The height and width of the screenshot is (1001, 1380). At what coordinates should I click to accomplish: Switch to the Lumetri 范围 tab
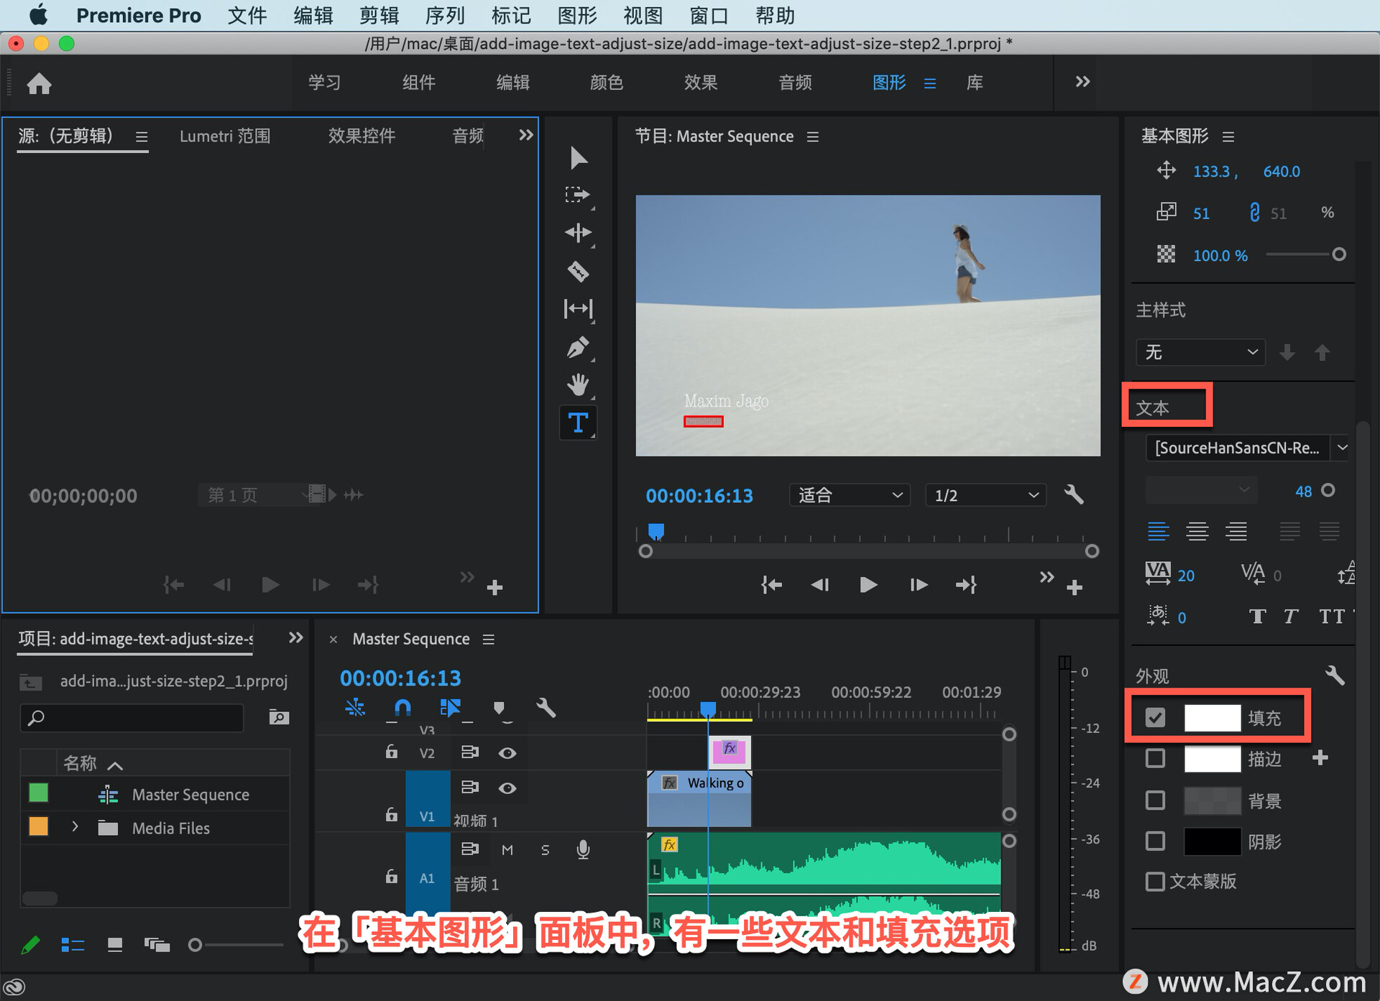point(225,136)
